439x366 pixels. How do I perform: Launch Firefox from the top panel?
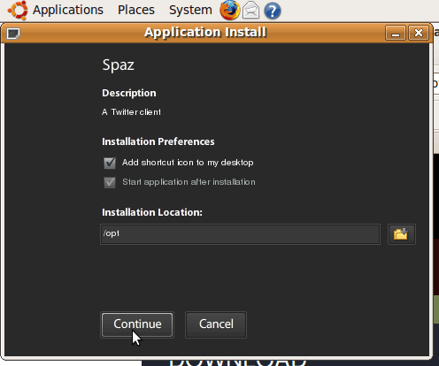[229, 11]
